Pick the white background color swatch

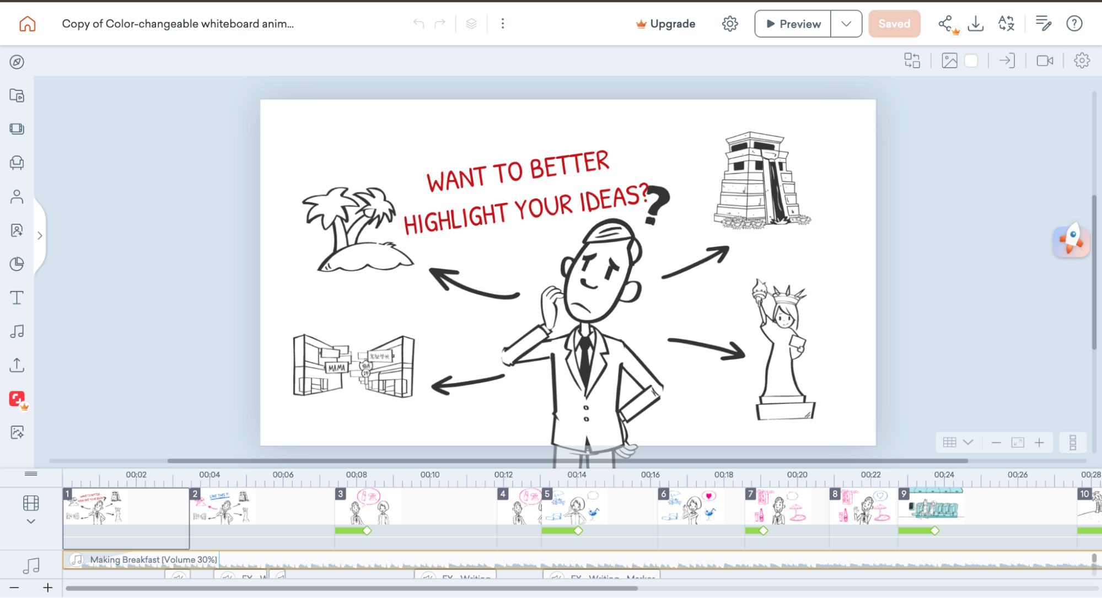(x=971, y=61)
